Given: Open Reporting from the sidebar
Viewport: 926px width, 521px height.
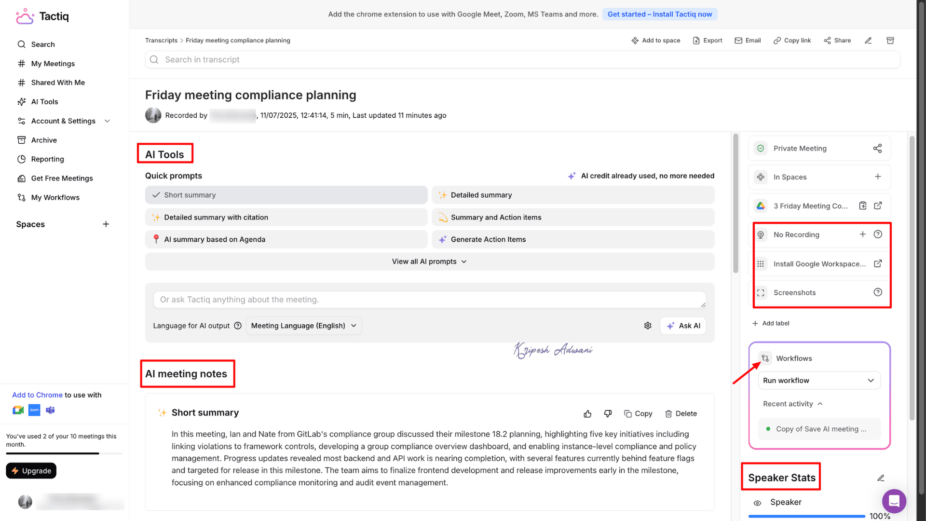Looking at the screenshot, I should click(x=47, y=159).
